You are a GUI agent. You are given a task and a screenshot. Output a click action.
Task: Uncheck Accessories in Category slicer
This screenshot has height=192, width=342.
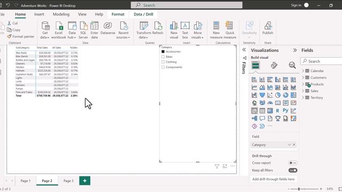[x=163, y=52]
